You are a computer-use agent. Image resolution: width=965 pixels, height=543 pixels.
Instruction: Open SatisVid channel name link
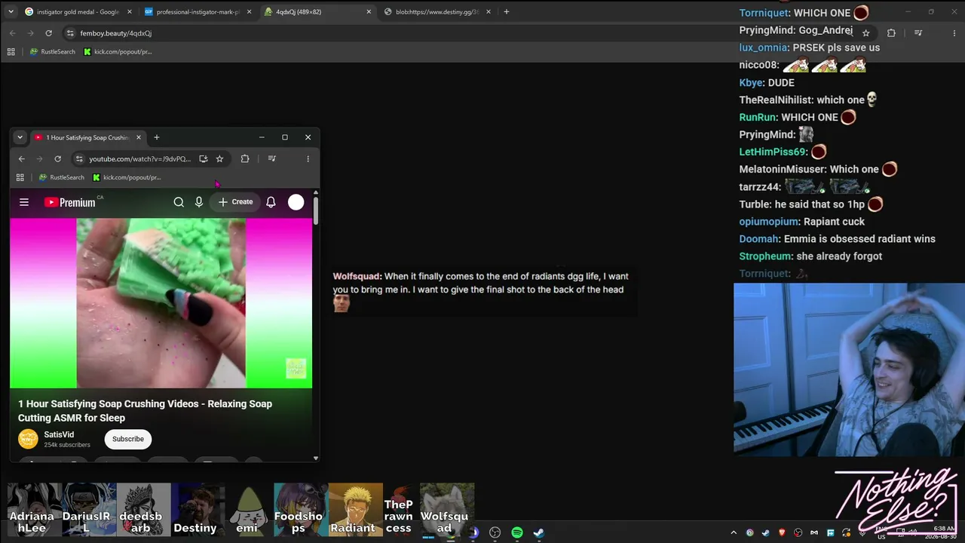(x=59, y=434)
